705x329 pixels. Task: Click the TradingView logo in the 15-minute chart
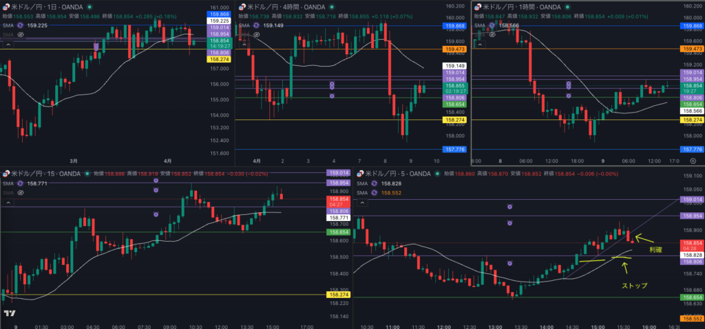pyautogui.click(x=10, y=313)
